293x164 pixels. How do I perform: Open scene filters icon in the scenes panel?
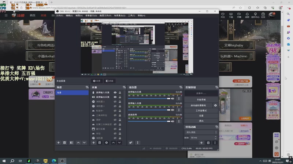click(71, 142)
